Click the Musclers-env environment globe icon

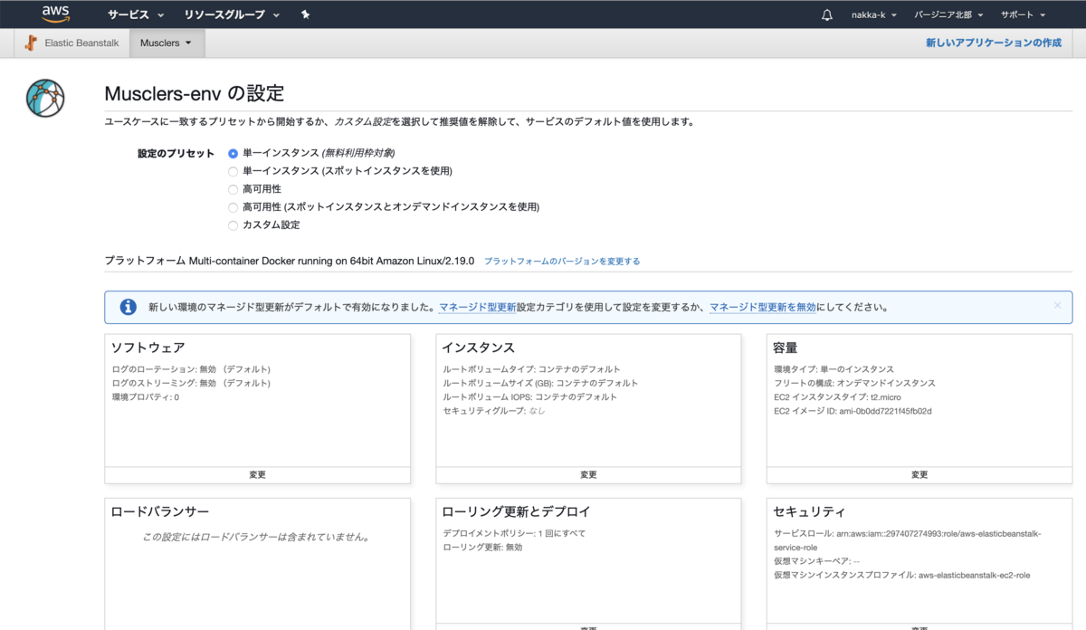pos(45,98)
